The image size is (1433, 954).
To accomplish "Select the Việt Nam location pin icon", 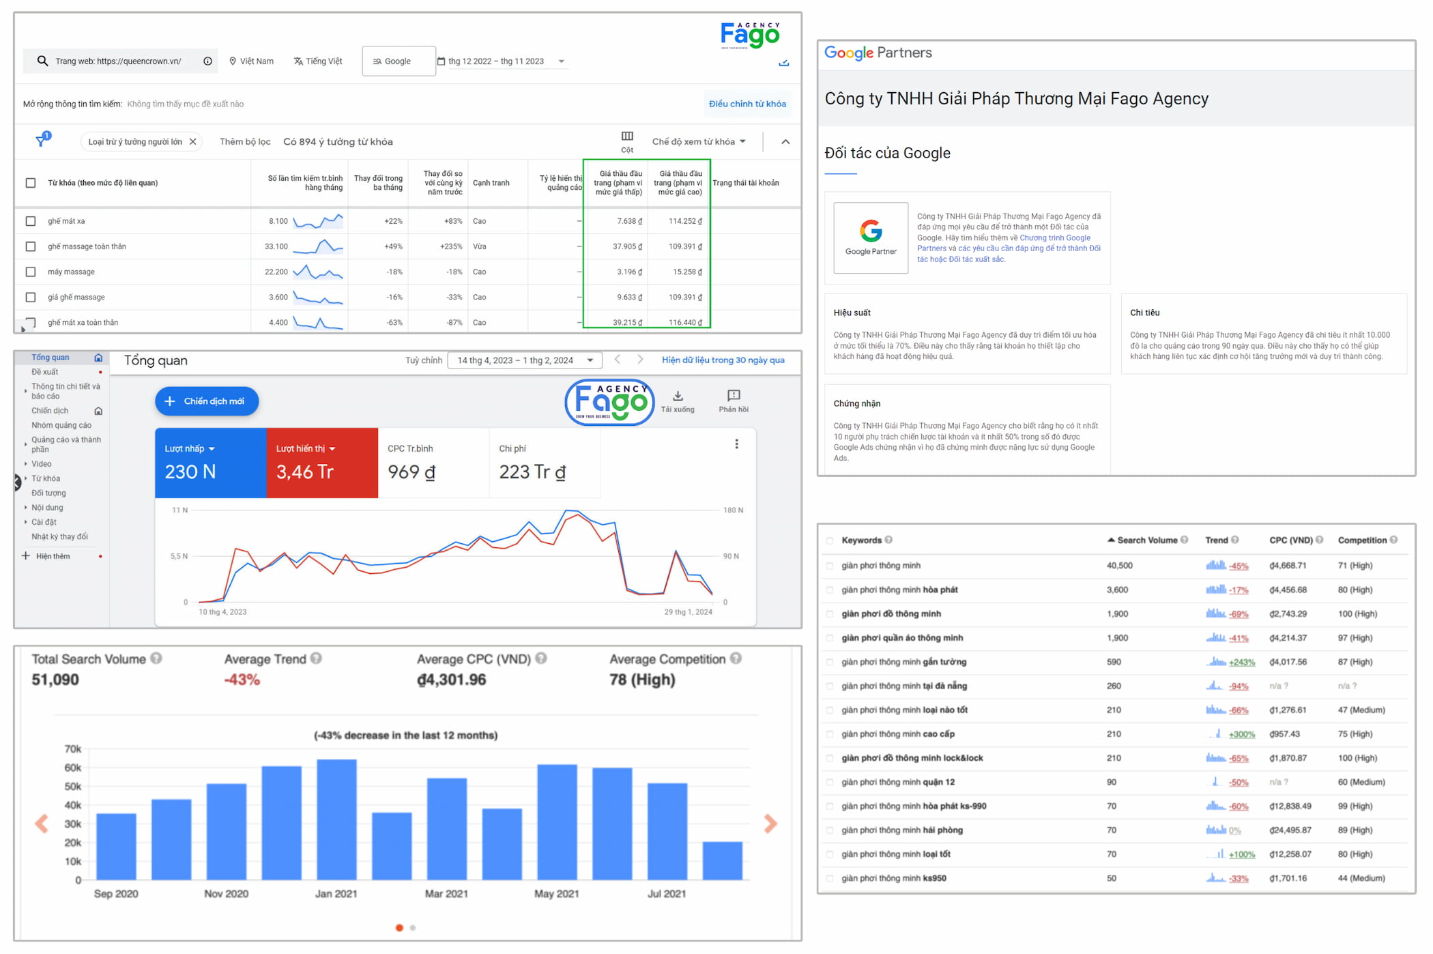I will click(233, 61).
